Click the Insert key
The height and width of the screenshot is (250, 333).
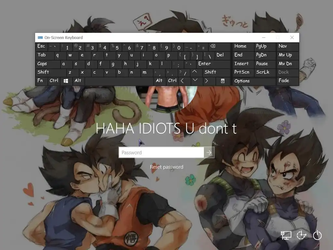point(243,64)
